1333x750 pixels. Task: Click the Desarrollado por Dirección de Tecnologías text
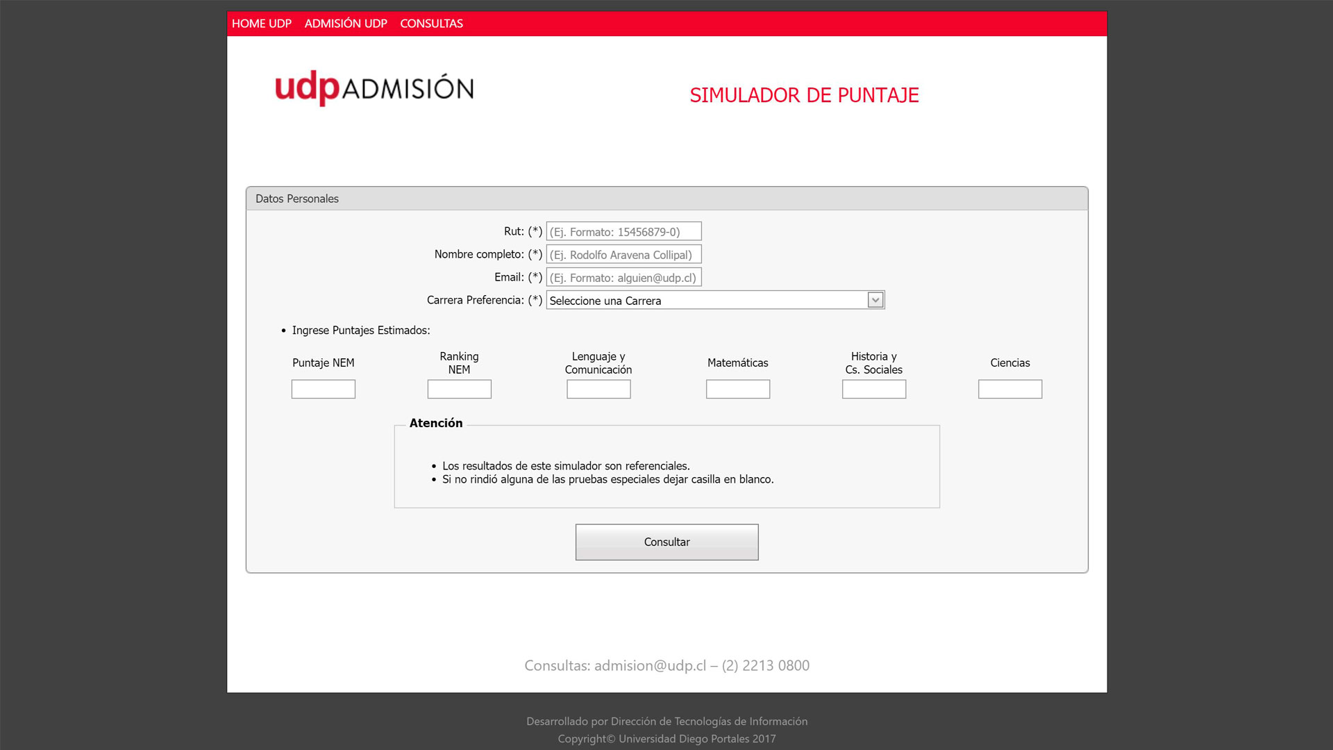(666, 722)
